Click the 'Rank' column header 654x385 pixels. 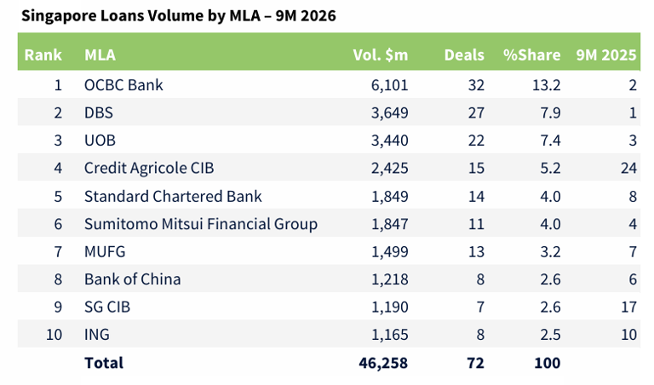(43, 55)
